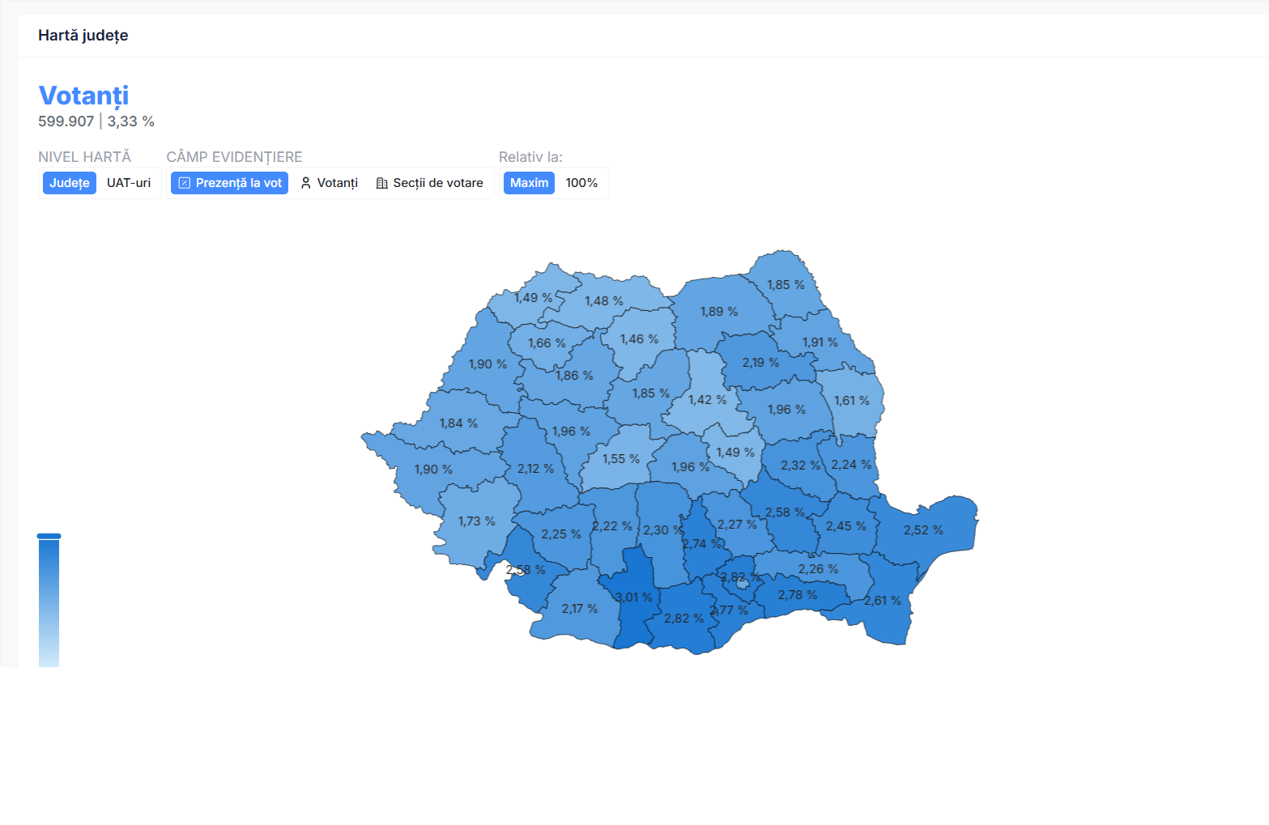Select county labeled 2,45 %
Image resolution: width=1269 pixels, height=825 pixels.
pos(845,526)
